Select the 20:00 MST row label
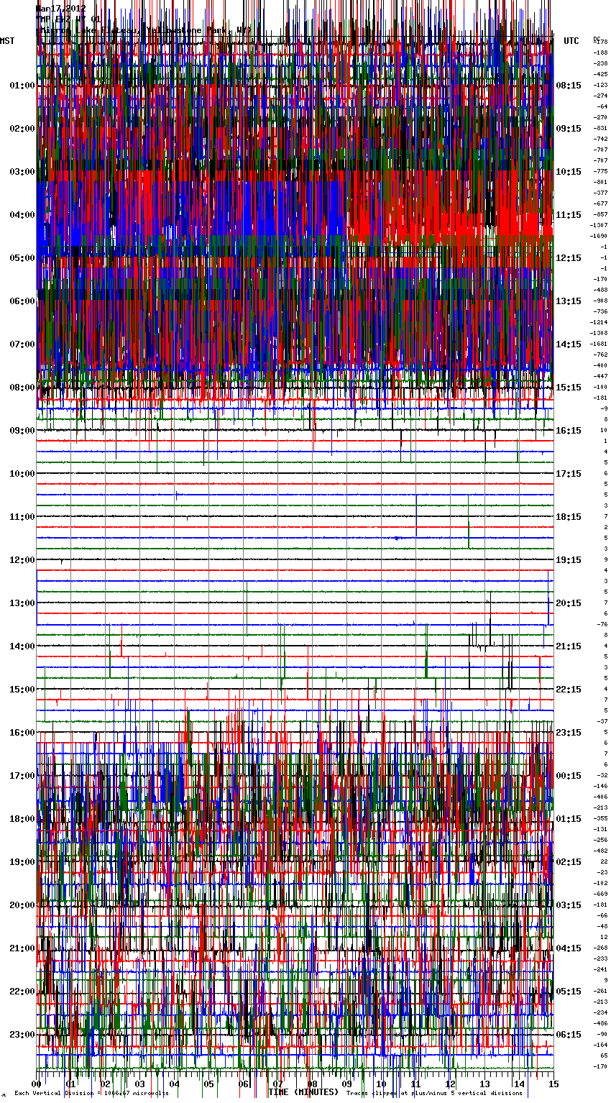 (22, 905)
